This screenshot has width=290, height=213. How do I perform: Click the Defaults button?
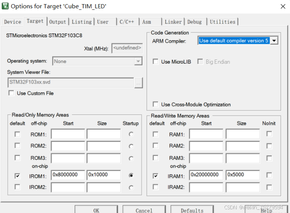pos(192,210)
